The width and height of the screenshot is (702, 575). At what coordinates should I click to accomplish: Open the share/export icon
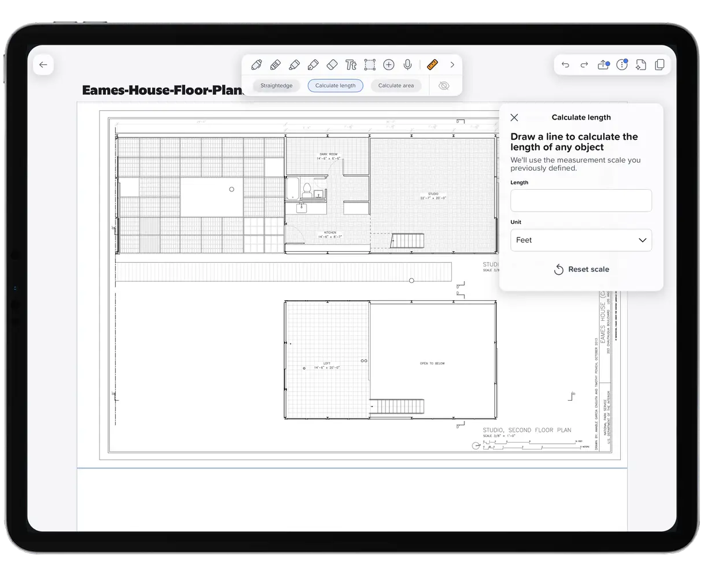click(603, 65)
